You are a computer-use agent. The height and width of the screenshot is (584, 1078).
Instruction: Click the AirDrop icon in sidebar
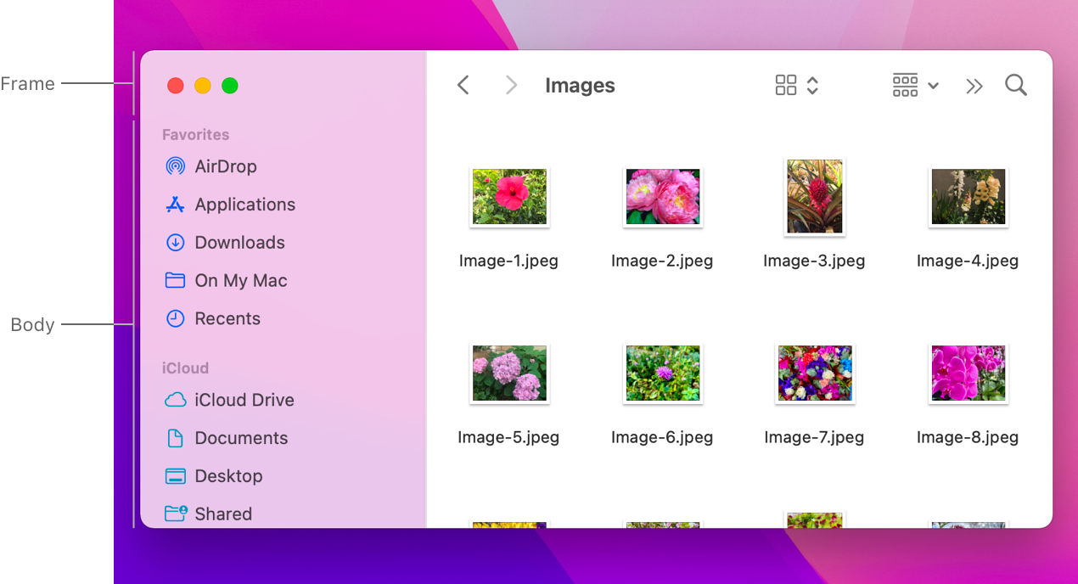(x=175, y=166)
